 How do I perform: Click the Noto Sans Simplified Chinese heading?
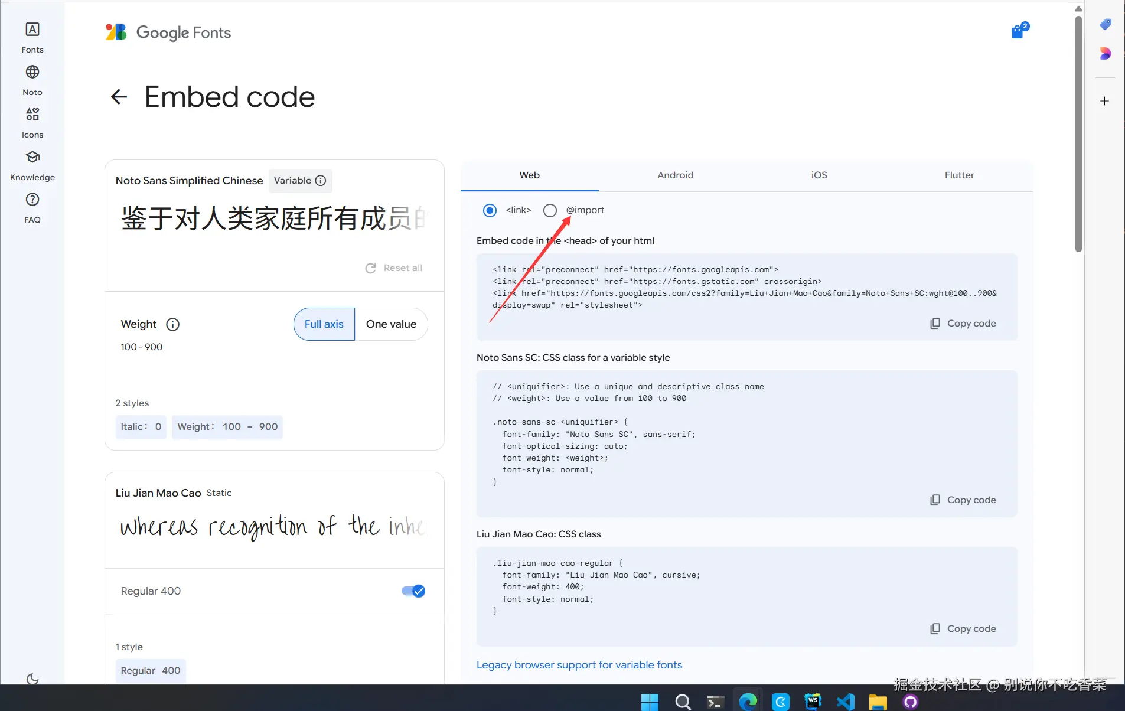click(x=190, y=181)
